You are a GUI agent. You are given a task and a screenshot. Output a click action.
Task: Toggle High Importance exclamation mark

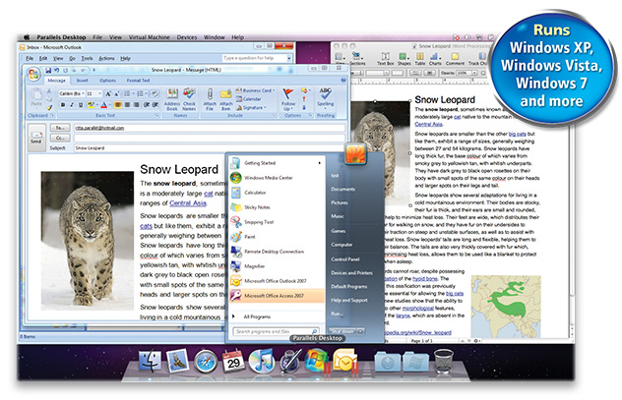(x=304, y=99)
